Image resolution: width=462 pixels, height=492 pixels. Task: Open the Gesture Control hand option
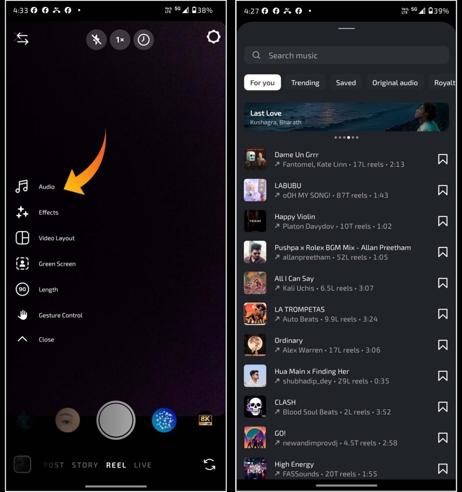pyautogui.click(x=49, y=315)
